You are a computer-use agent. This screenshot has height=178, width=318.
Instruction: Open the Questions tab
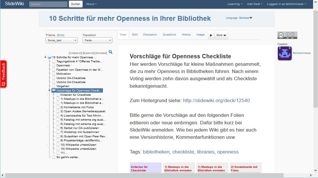pos(169,35)
